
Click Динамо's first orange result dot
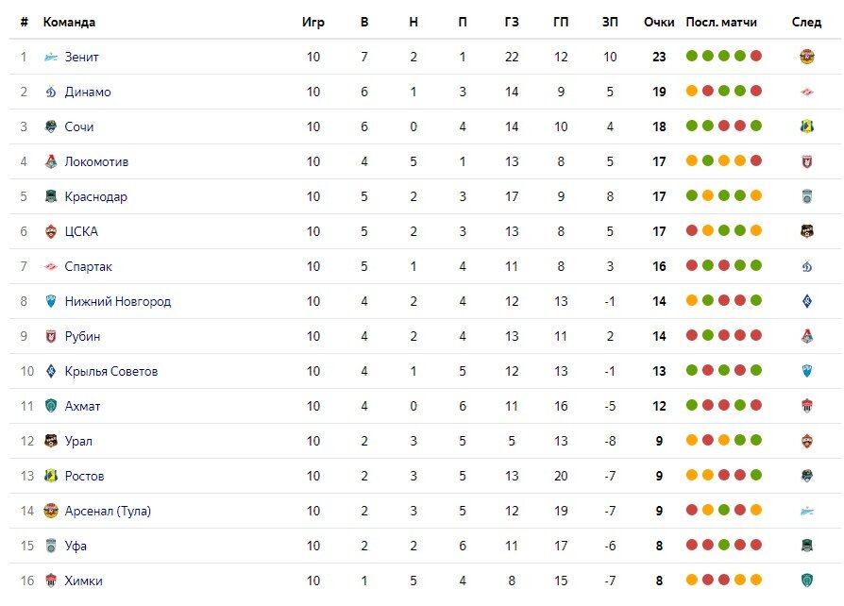(692, 91)
